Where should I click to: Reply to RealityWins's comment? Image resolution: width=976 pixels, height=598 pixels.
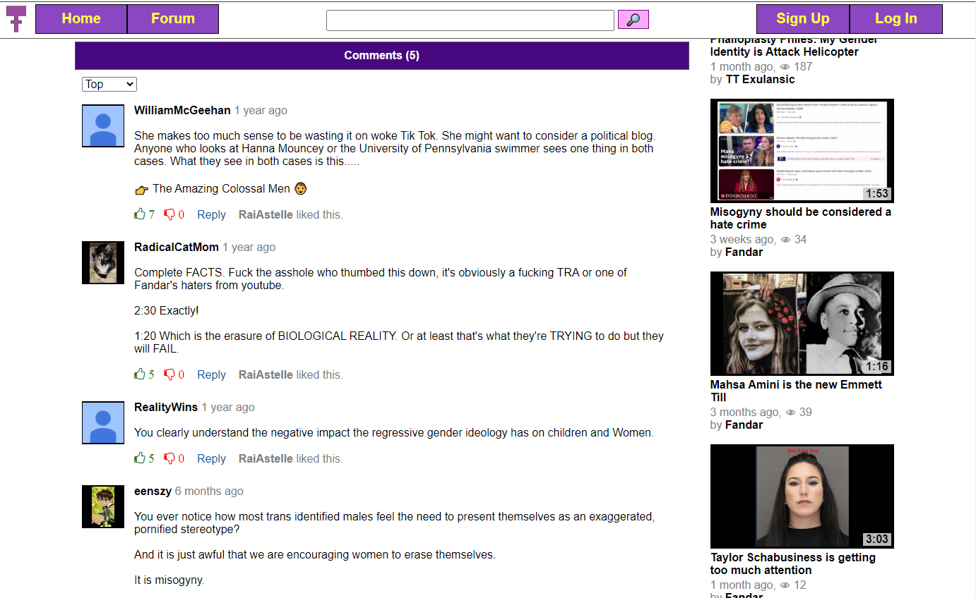(211, 459)
